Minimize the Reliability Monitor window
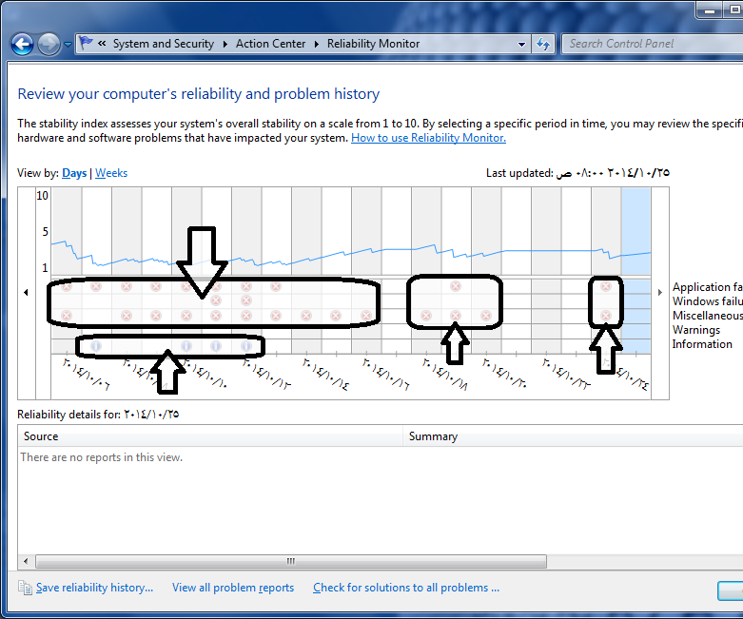The height and width of the screenshot is (619, 743). [710, 10]
